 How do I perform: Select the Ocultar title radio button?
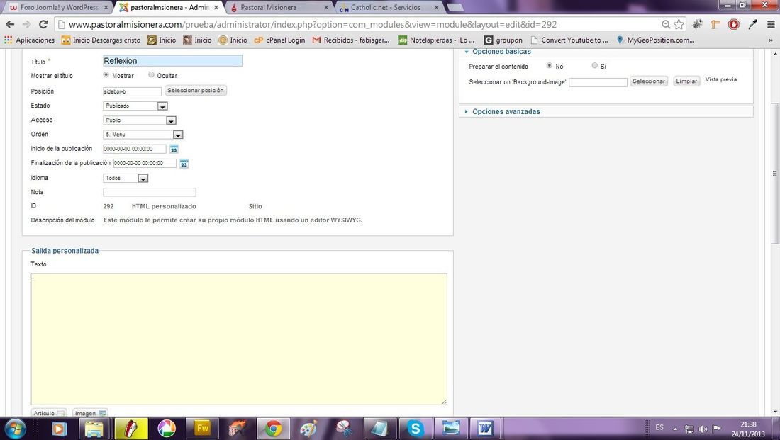coord(151,74)
